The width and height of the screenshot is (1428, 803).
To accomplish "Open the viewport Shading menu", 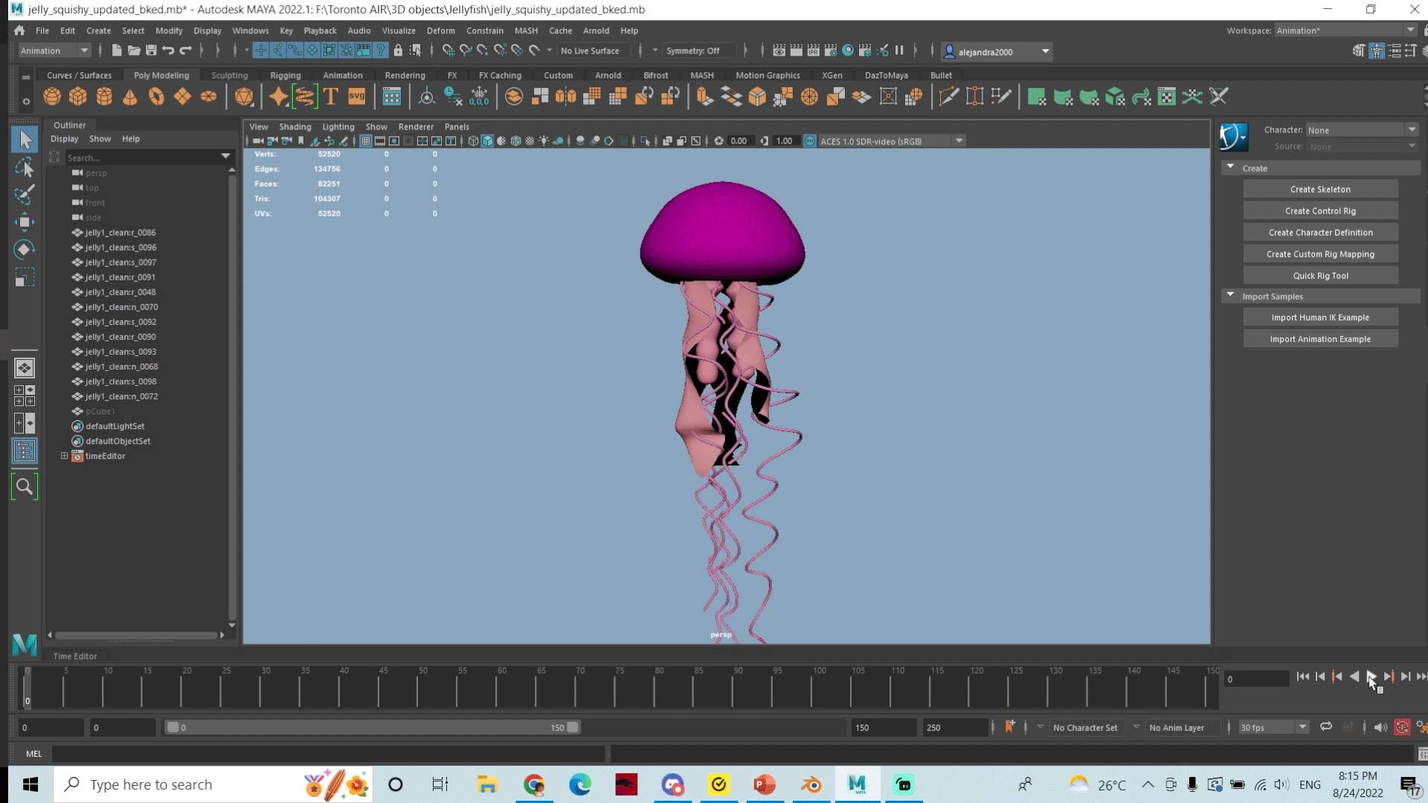I will click(295, 126).
